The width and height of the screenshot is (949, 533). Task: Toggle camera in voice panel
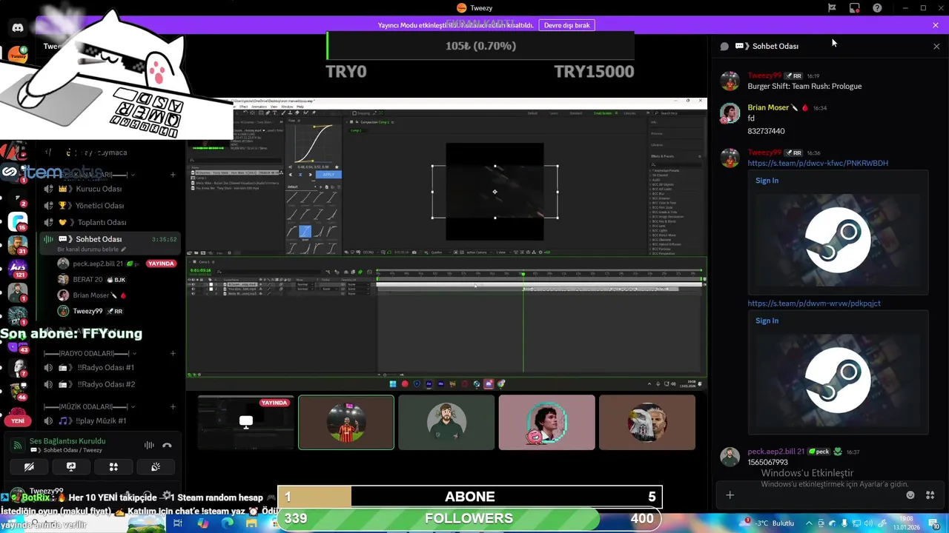coord(29,467)
